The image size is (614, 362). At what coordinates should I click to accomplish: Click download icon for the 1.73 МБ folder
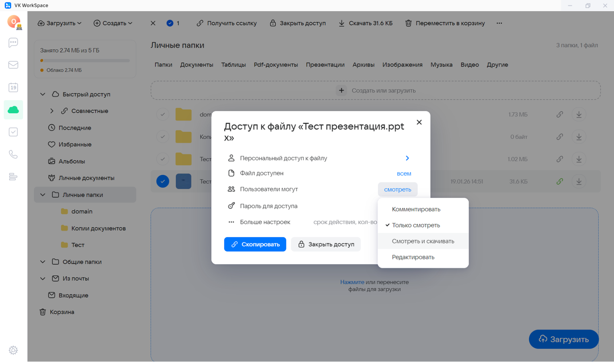click(x=579, y=115)
